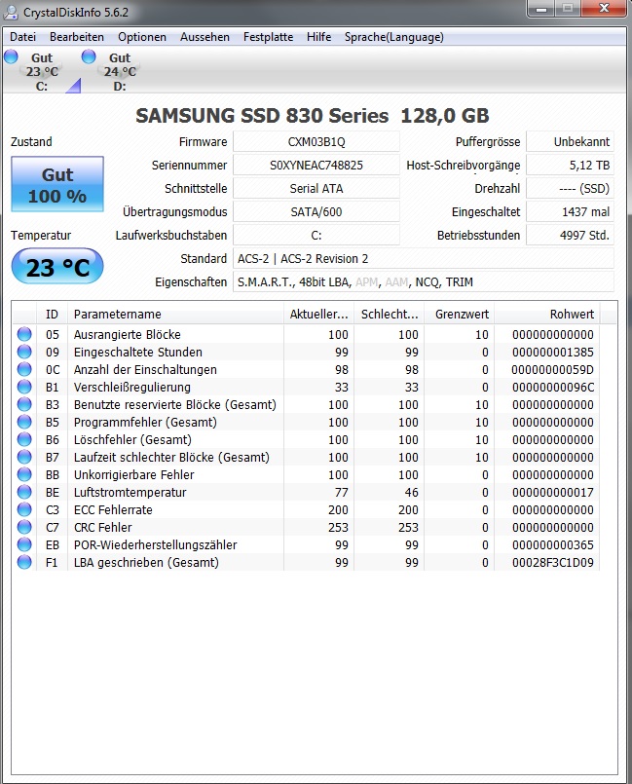The width and height of the screenshot is (632, 784).
Task: Click the Eingeschaltet value 1437 mal
Action: pyautogui.click(x=571, y=211)
